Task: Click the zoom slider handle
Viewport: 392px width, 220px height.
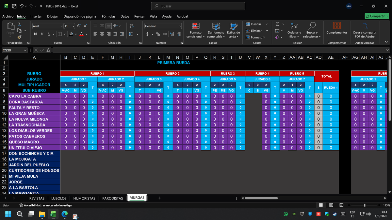Action: click(x=365, y=205)
